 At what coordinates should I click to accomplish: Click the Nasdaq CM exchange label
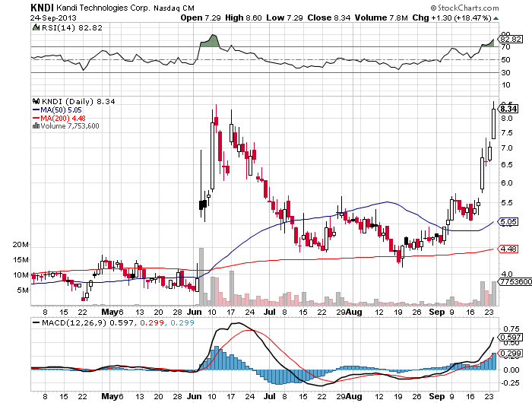pos(174,8)
